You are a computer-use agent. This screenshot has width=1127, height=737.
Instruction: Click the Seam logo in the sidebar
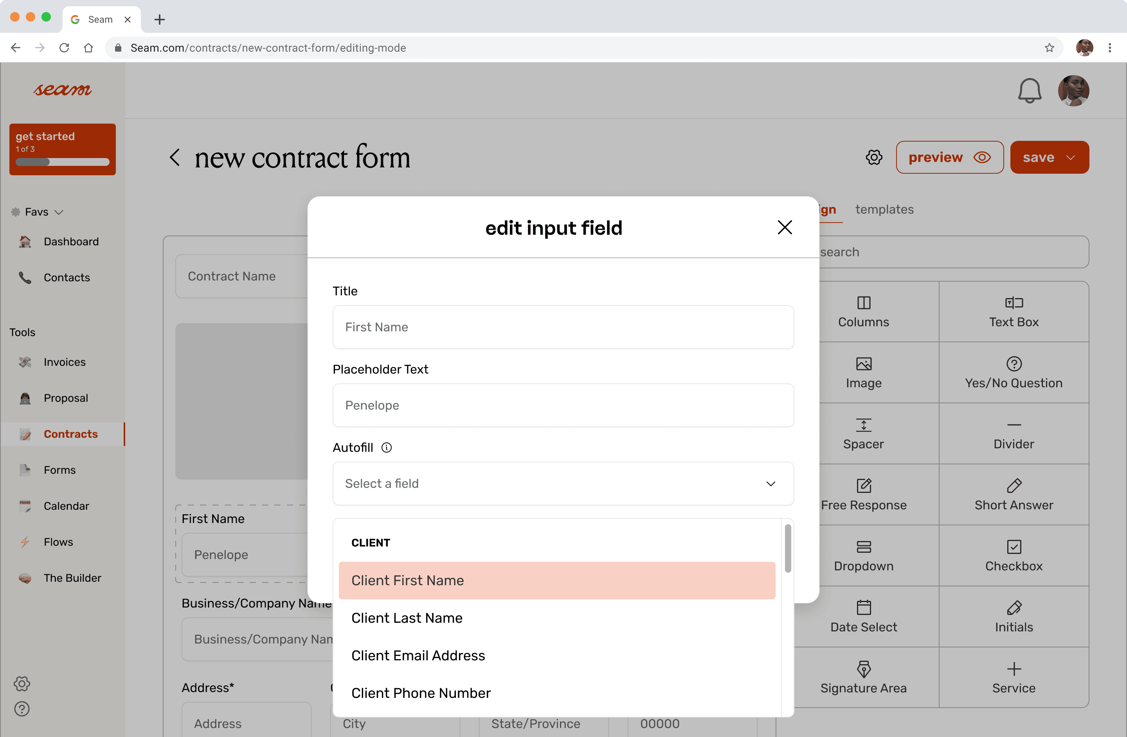(63, 90)
